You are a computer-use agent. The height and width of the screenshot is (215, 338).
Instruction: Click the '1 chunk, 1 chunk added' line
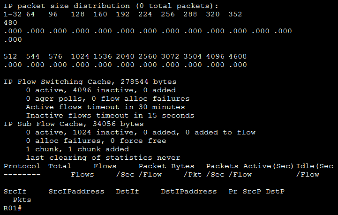coord(78,149)
